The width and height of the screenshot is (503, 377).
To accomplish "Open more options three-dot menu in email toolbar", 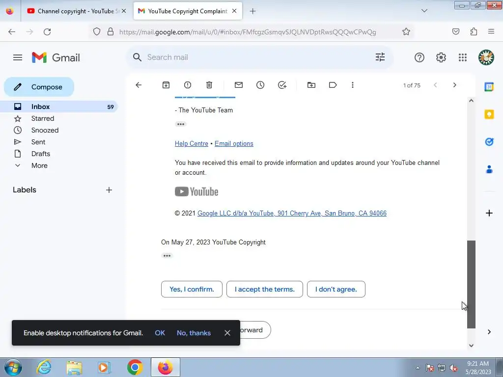I will (353, 85).
